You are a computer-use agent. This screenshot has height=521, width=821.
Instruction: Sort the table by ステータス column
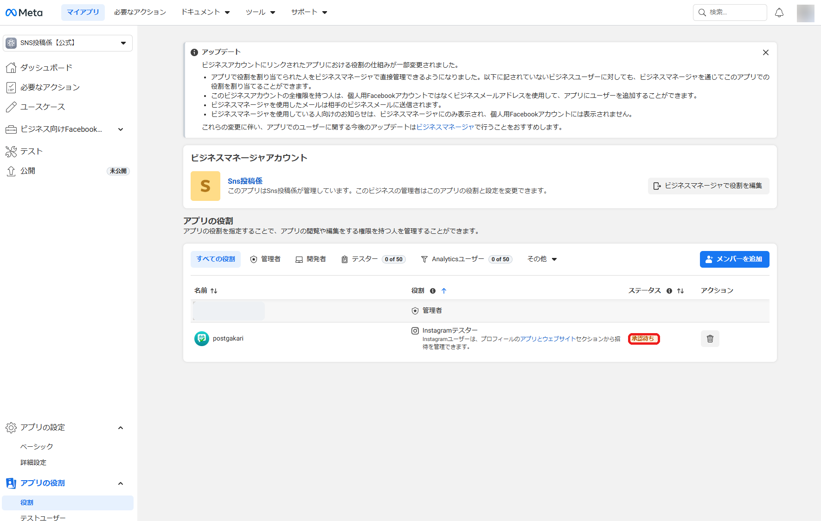coord(680,291)
